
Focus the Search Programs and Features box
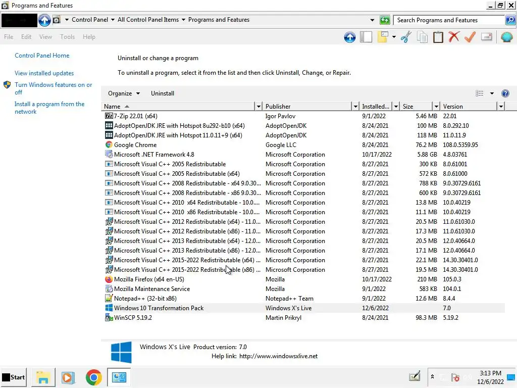tap(449, 20)
